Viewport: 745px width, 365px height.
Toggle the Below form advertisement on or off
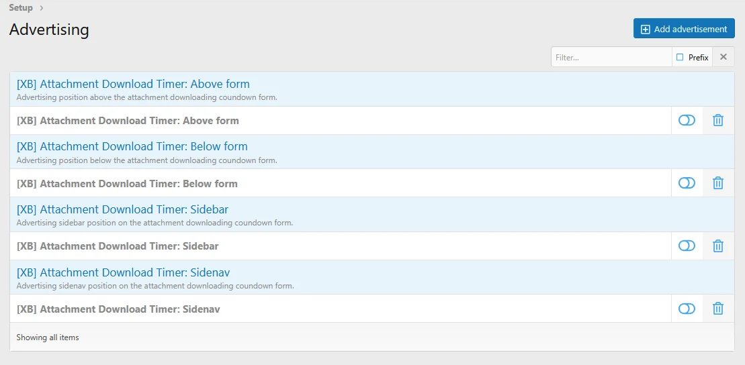pos(687,183)
